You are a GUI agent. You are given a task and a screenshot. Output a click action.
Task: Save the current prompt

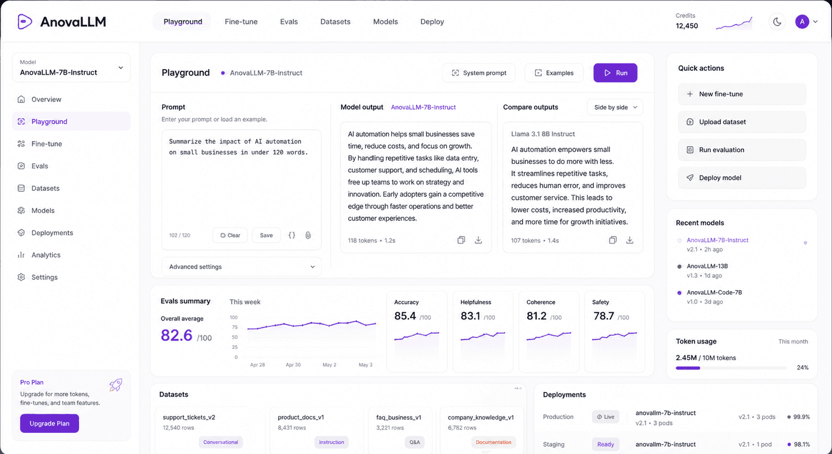click(x=266, y=236)
